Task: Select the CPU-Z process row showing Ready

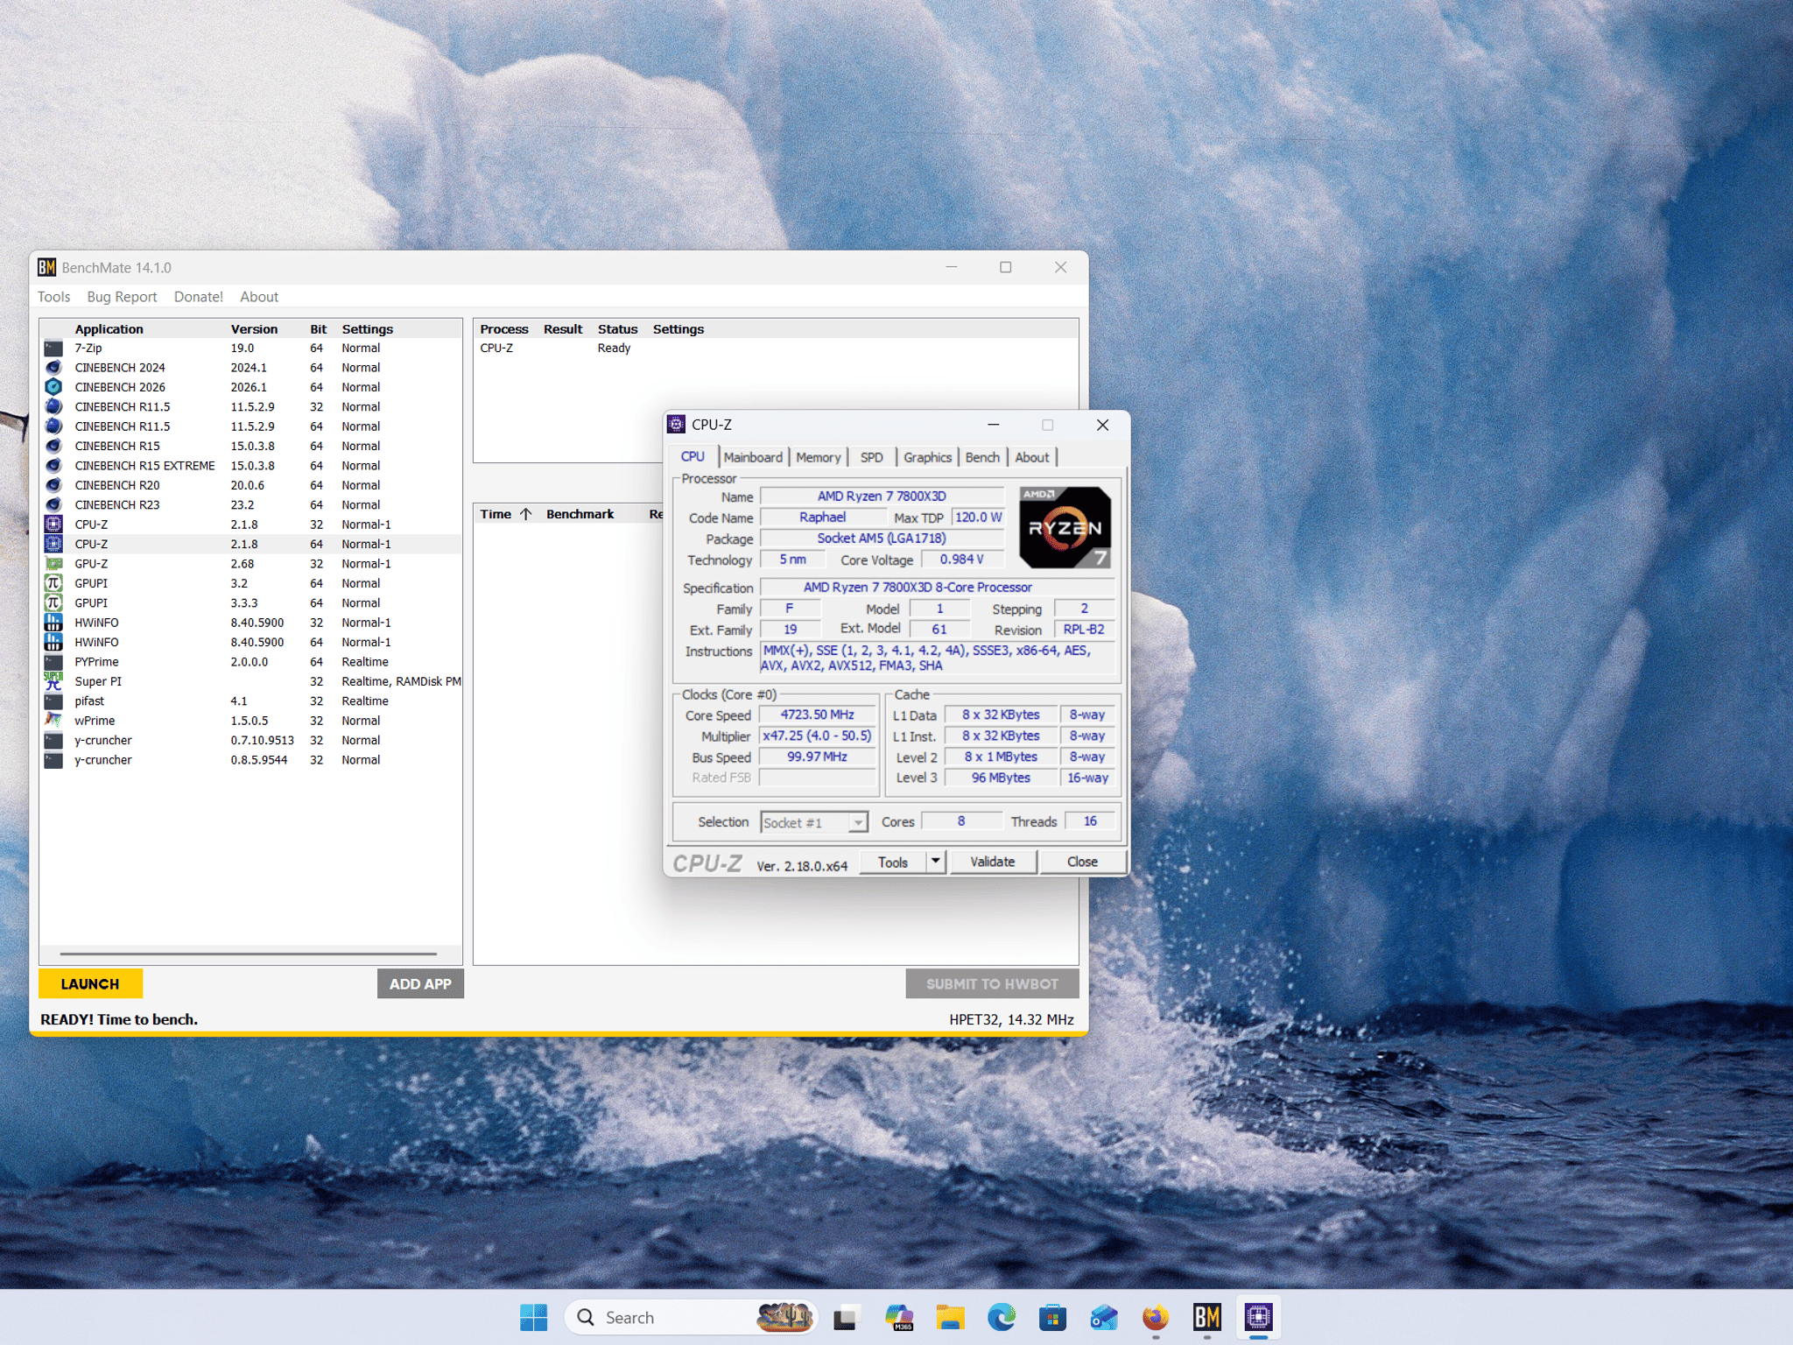Action: coord(775,348)
